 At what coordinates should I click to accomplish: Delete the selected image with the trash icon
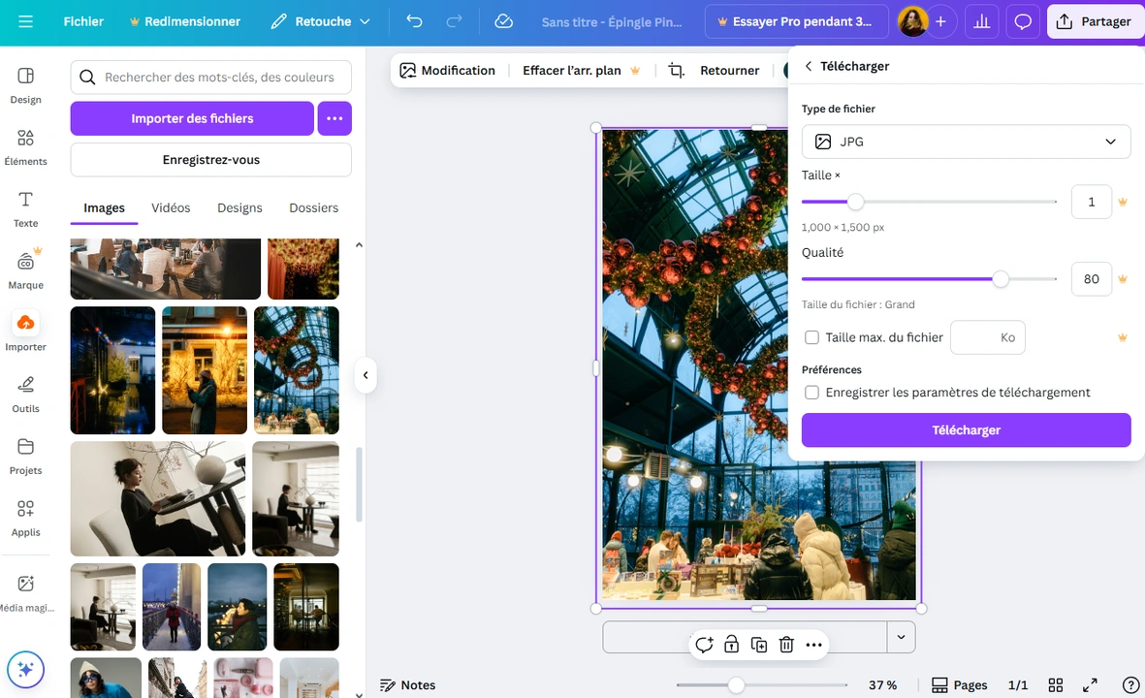[785, 644]
